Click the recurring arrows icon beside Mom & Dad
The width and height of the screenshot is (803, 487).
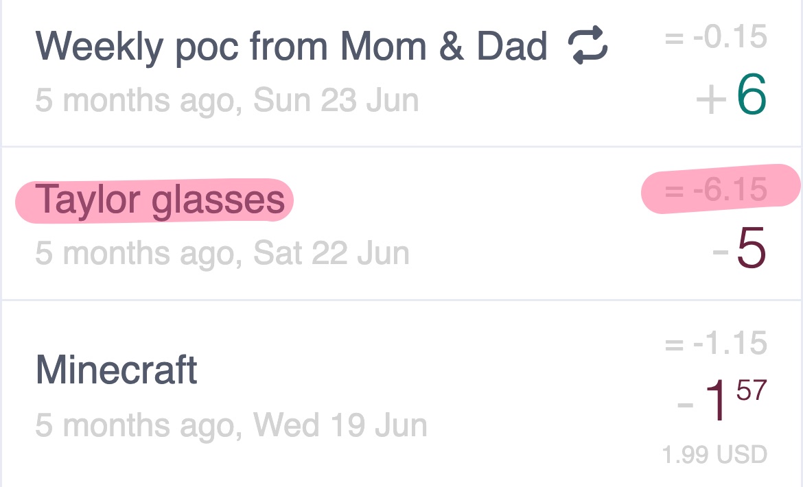point(588,46)
